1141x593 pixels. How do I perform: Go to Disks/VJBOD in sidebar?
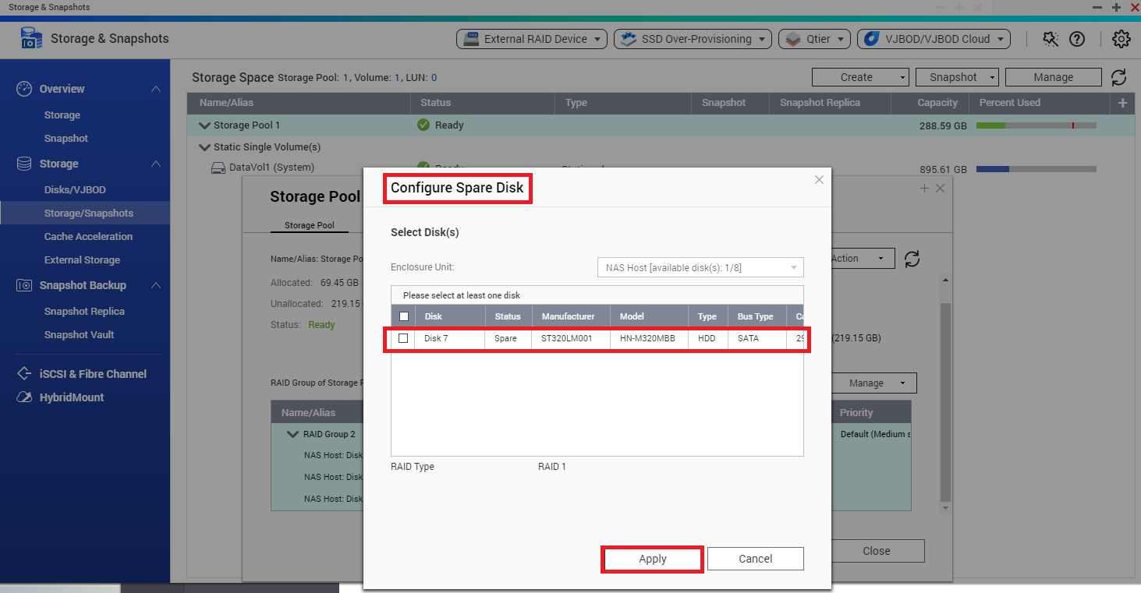pyautogui.click(x=75, y=190)
